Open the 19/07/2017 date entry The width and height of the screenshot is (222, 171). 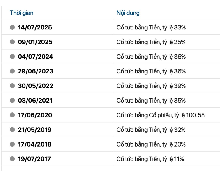pos(34,159)
